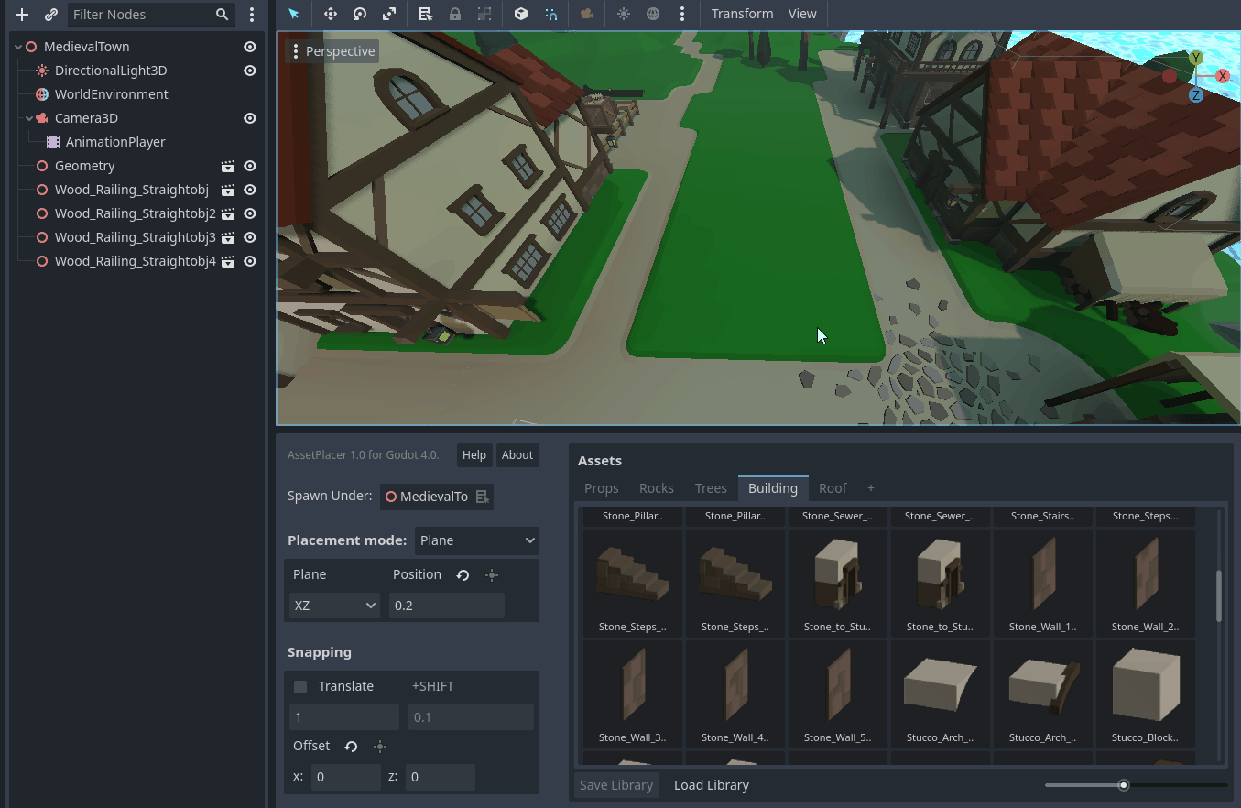Switch to the Rocks tab
This screenshot has height=808, width=1241.
[657, 488]
